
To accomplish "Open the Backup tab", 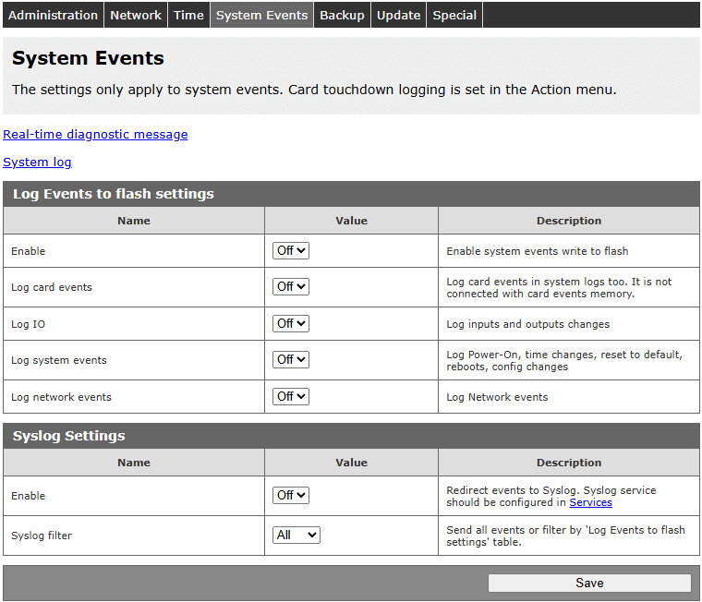I will [342, 15].
